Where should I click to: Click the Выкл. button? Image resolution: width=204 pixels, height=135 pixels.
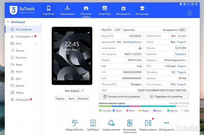(x=72, y=98)
